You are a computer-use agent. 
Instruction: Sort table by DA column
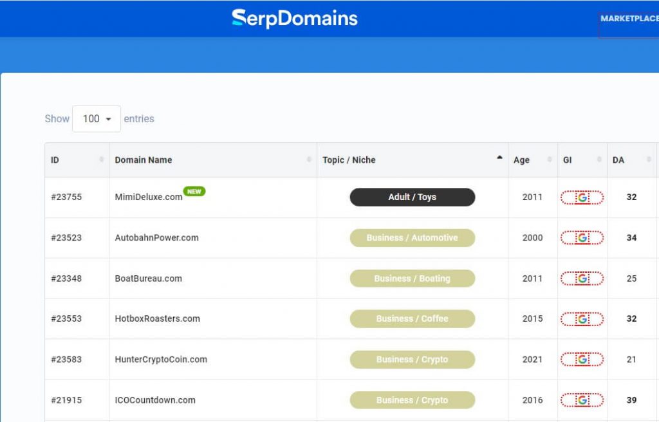(x=632, y=160)
